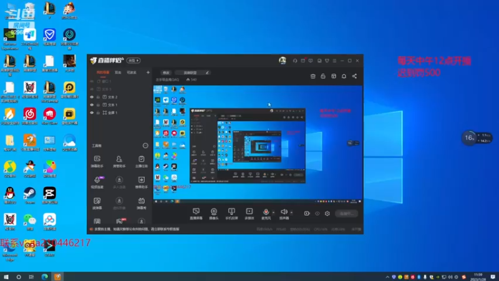Click the bell notification icon above preview
This screenshot has height=281, width=499.
344,76
